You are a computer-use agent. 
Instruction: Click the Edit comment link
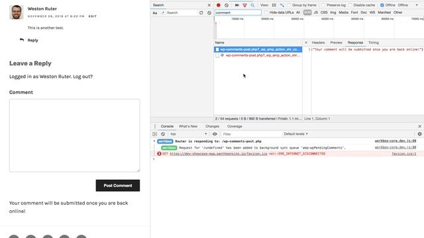(93, 16)
